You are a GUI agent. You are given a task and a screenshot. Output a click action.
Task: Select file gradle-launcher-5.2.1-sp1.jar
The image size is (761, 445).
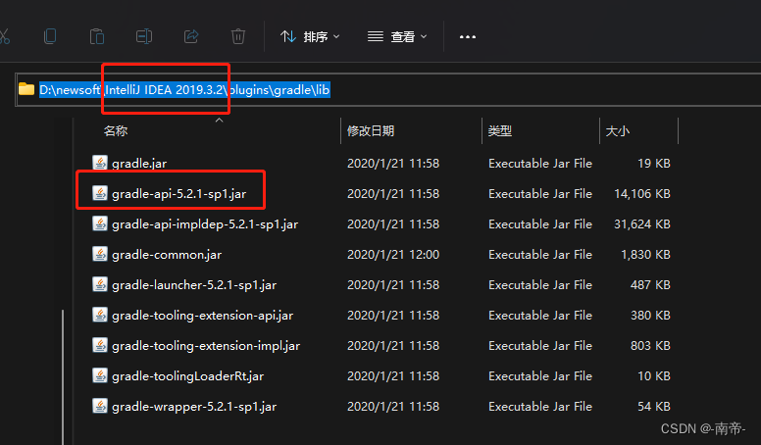194,285
